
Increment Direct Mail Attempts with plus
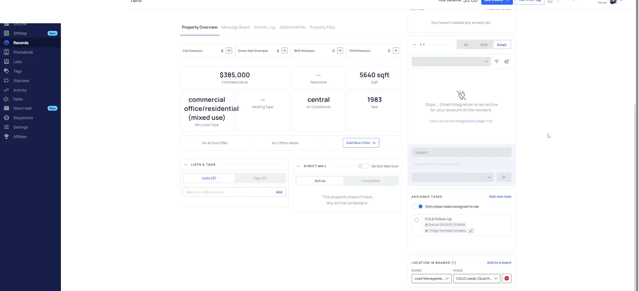tap(285, 50)
